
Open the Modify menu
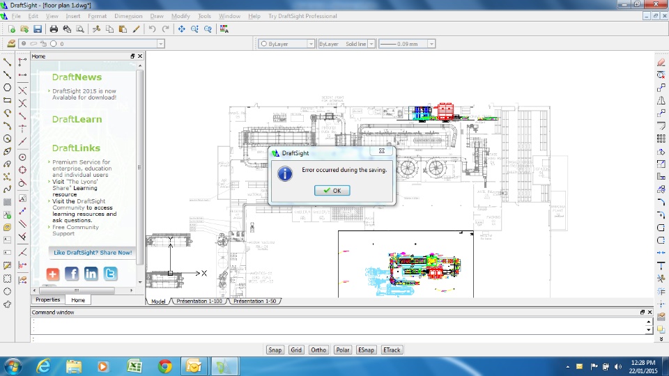coord(180,16)
